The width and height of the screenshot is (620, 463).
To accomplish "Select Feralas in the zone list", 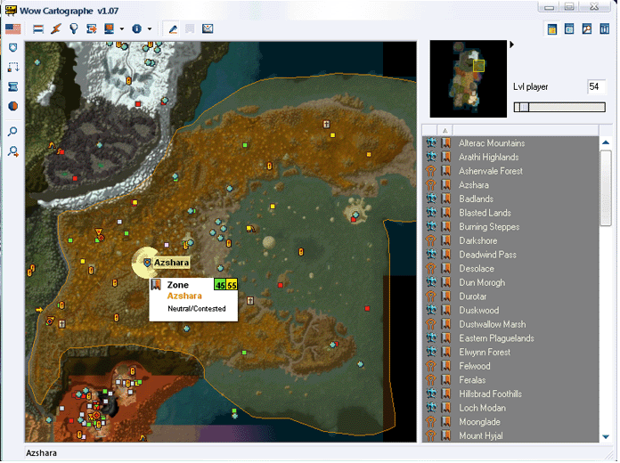I will [x=472, y=380].
